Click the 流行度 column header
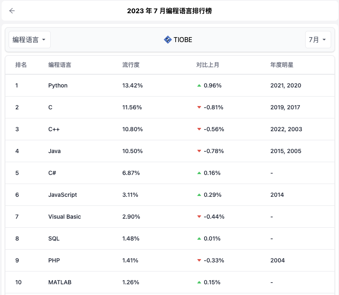This screenshot has width=339, height=295. (131, 65)
